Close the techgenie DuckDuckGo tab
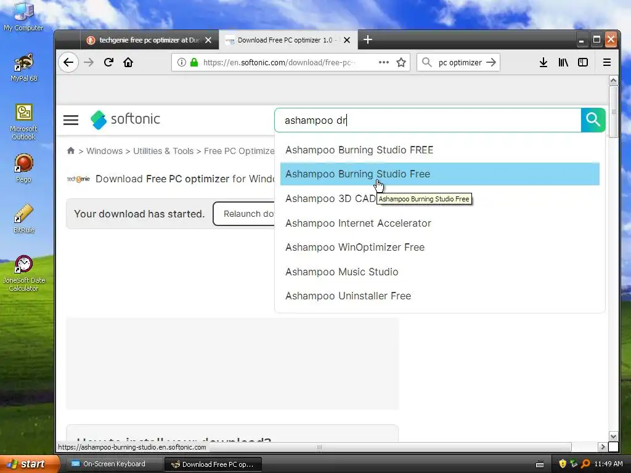Image resolution: width=631 pixels, height=473 pixels. pyautogui.click(x=208, y=40)
